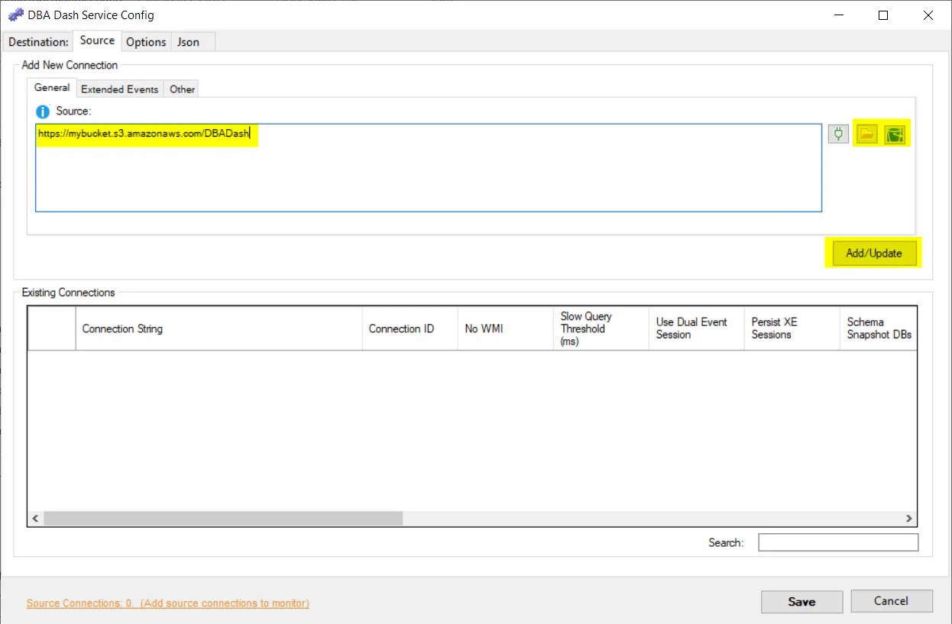Cancel the service configuration dialog
Viewport: 952px width, 624px height.
[x=891, y=601]
